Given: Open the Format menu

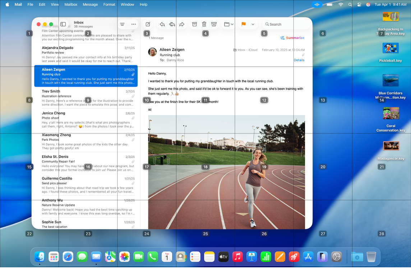Looking at the screenshot, I should point(109,4).
